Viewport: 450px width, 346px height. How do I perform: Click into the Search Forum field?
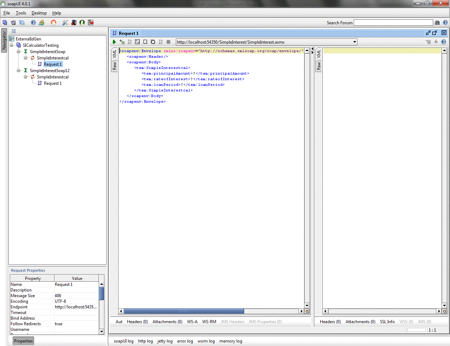(x=393, y=23)
